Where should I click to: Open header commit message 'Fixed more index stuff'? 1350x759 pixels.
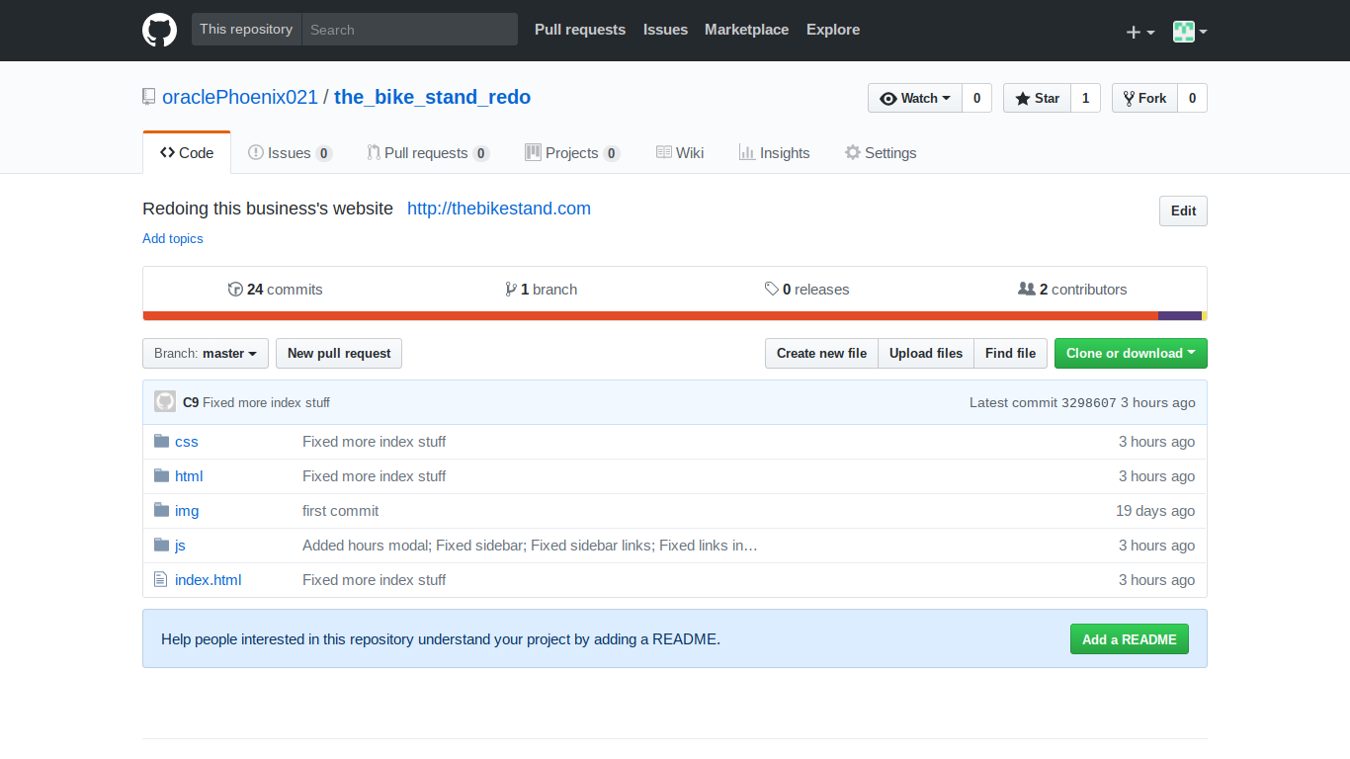click(x=266, y=403)
